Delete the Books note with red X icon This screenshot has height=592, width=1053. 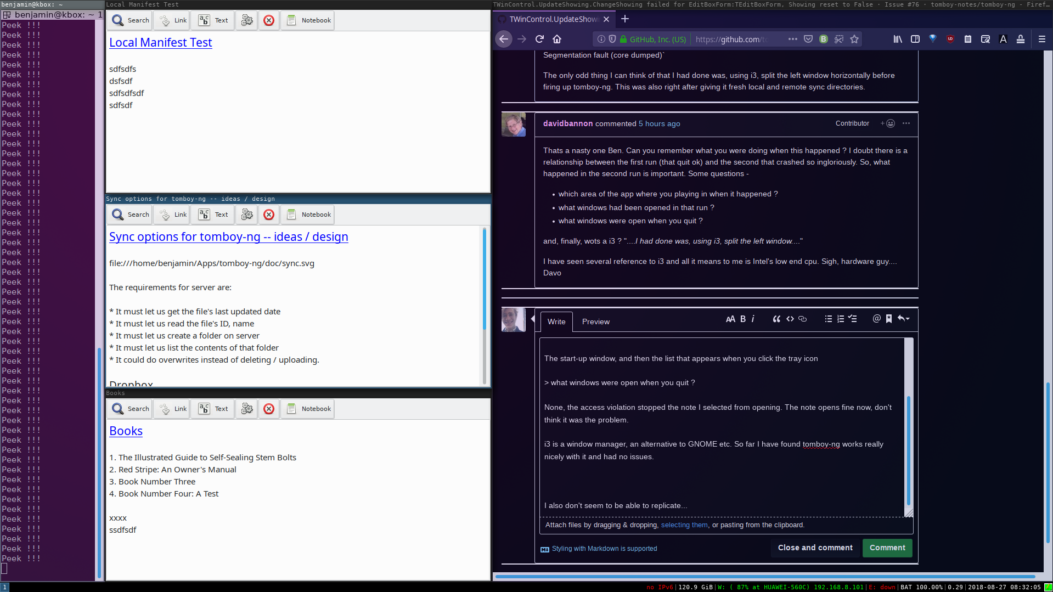pos(269,409)
